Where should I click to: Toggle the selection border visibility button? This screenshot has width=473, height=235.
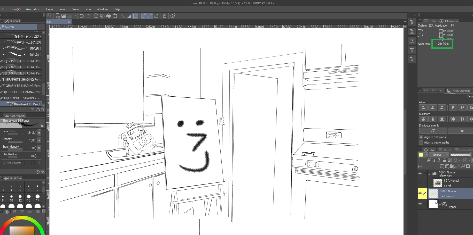pos(135,16)
